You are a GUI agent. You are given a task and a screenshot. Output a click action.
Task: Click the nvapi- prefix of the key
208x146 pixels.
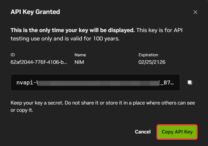pos(26,83)
